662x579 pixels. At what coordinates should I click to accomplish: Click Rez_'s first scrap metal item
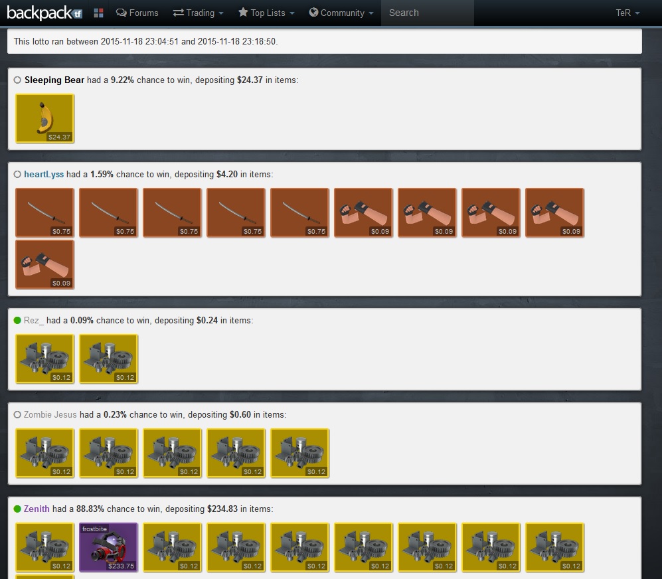pyautogui.click(x=44, y=359)
